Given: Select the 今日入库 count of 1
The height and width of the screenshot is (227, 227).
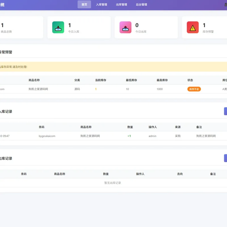Looking at the screenshot, I should 70,25.
